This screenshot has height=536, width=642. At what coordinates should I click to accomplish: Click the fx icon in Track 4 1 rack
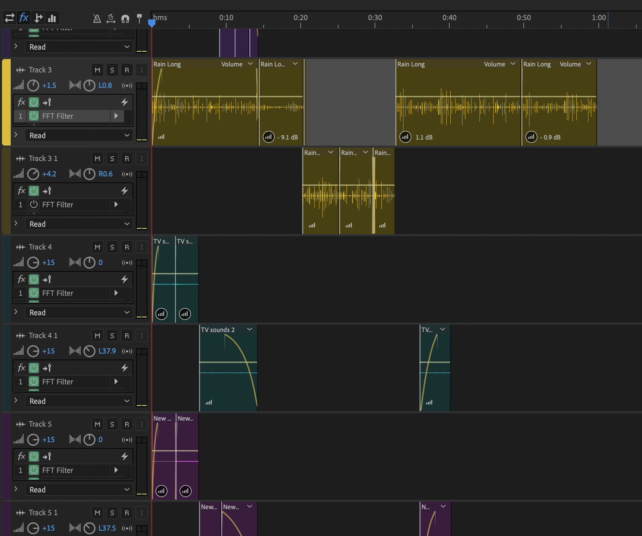coord(21,368)
